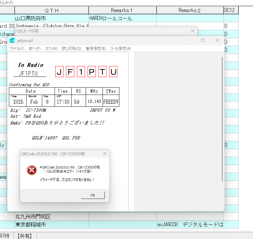Click the boxed letter J in preview
The image size is (253, 239).
point(59,72)
